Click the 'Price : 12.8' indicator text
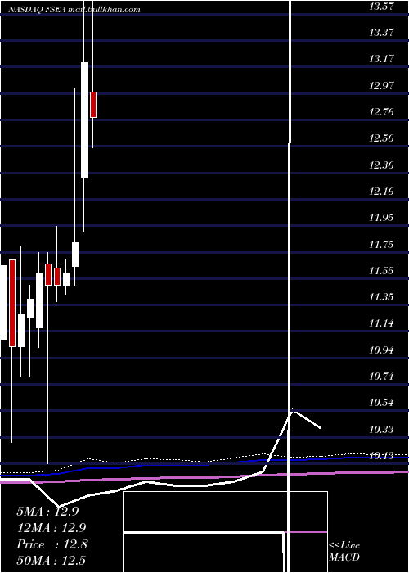409x573 pixels. pyautogui.click(x=52, y=544)
